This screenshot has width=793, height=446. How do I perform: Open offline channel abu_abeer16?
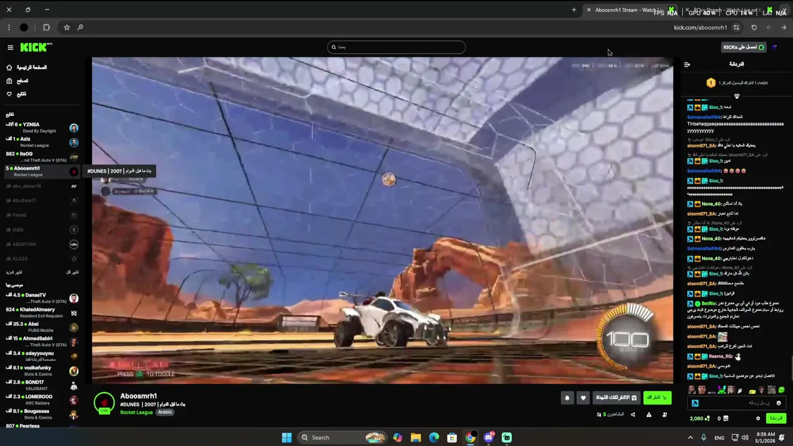coord(42,186)
